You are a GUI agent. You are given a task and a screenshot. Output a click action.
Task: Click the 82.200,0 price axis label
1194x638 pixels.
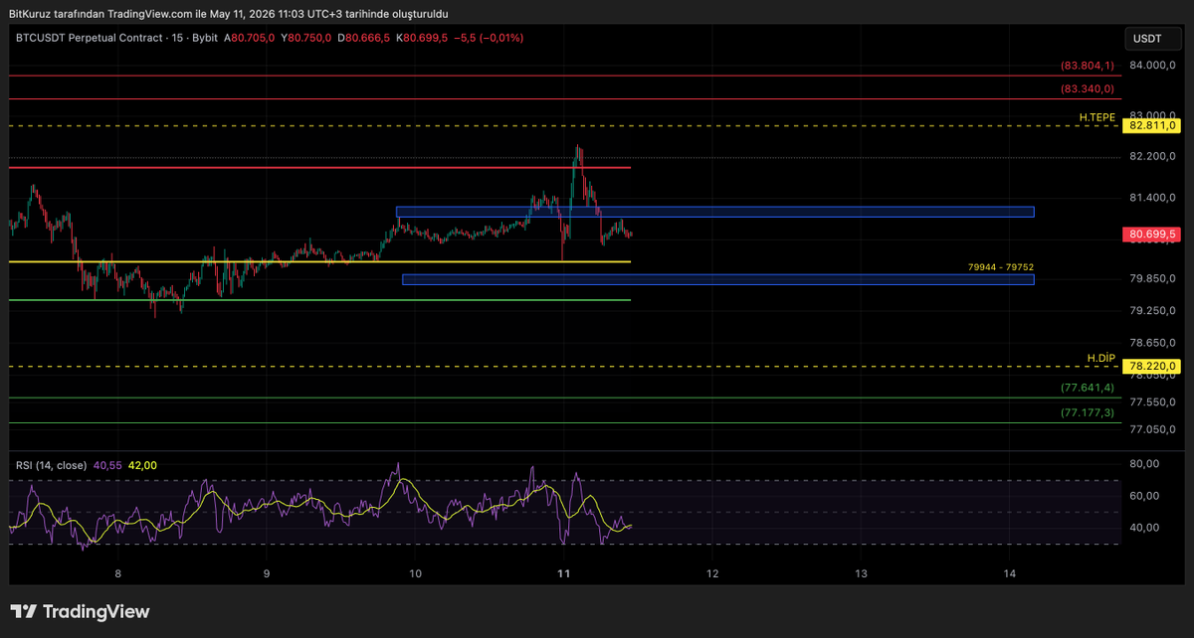point(1152,156)
